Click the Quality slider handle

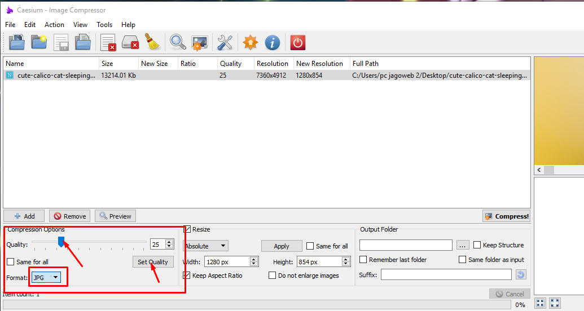[61, 242]
